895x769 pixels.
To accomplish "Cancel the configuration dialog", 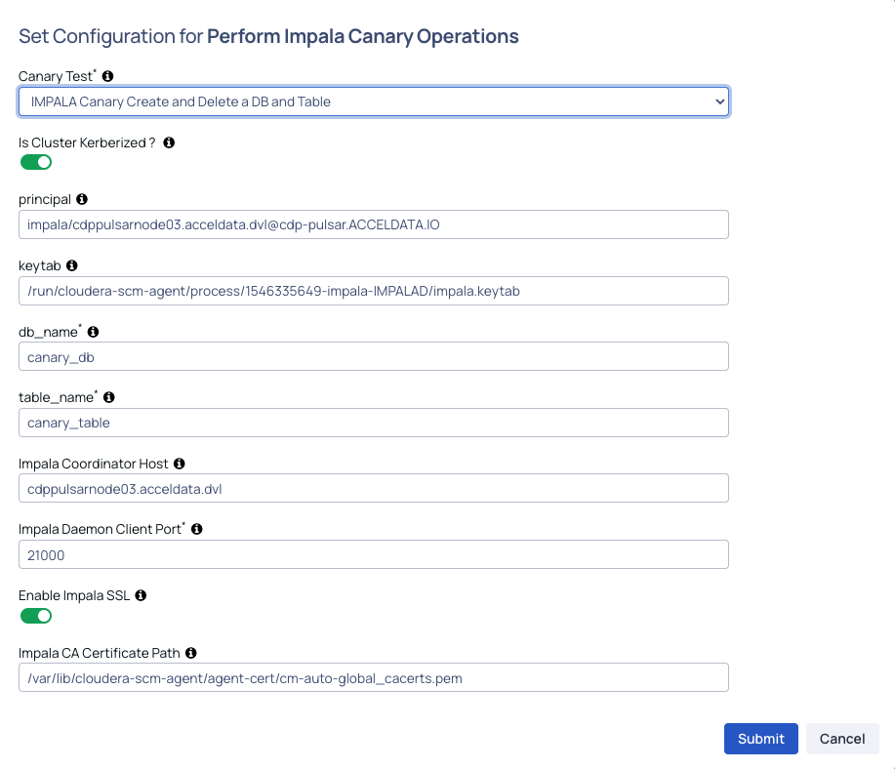I will pos(842,739).
